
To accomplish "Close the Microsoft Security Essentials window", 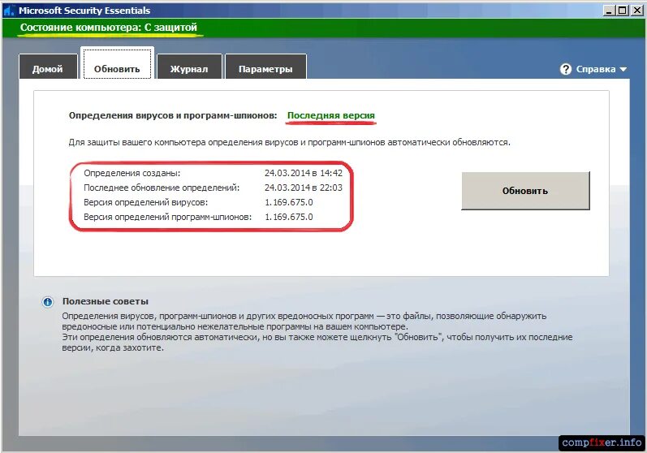I will (636, 11).
